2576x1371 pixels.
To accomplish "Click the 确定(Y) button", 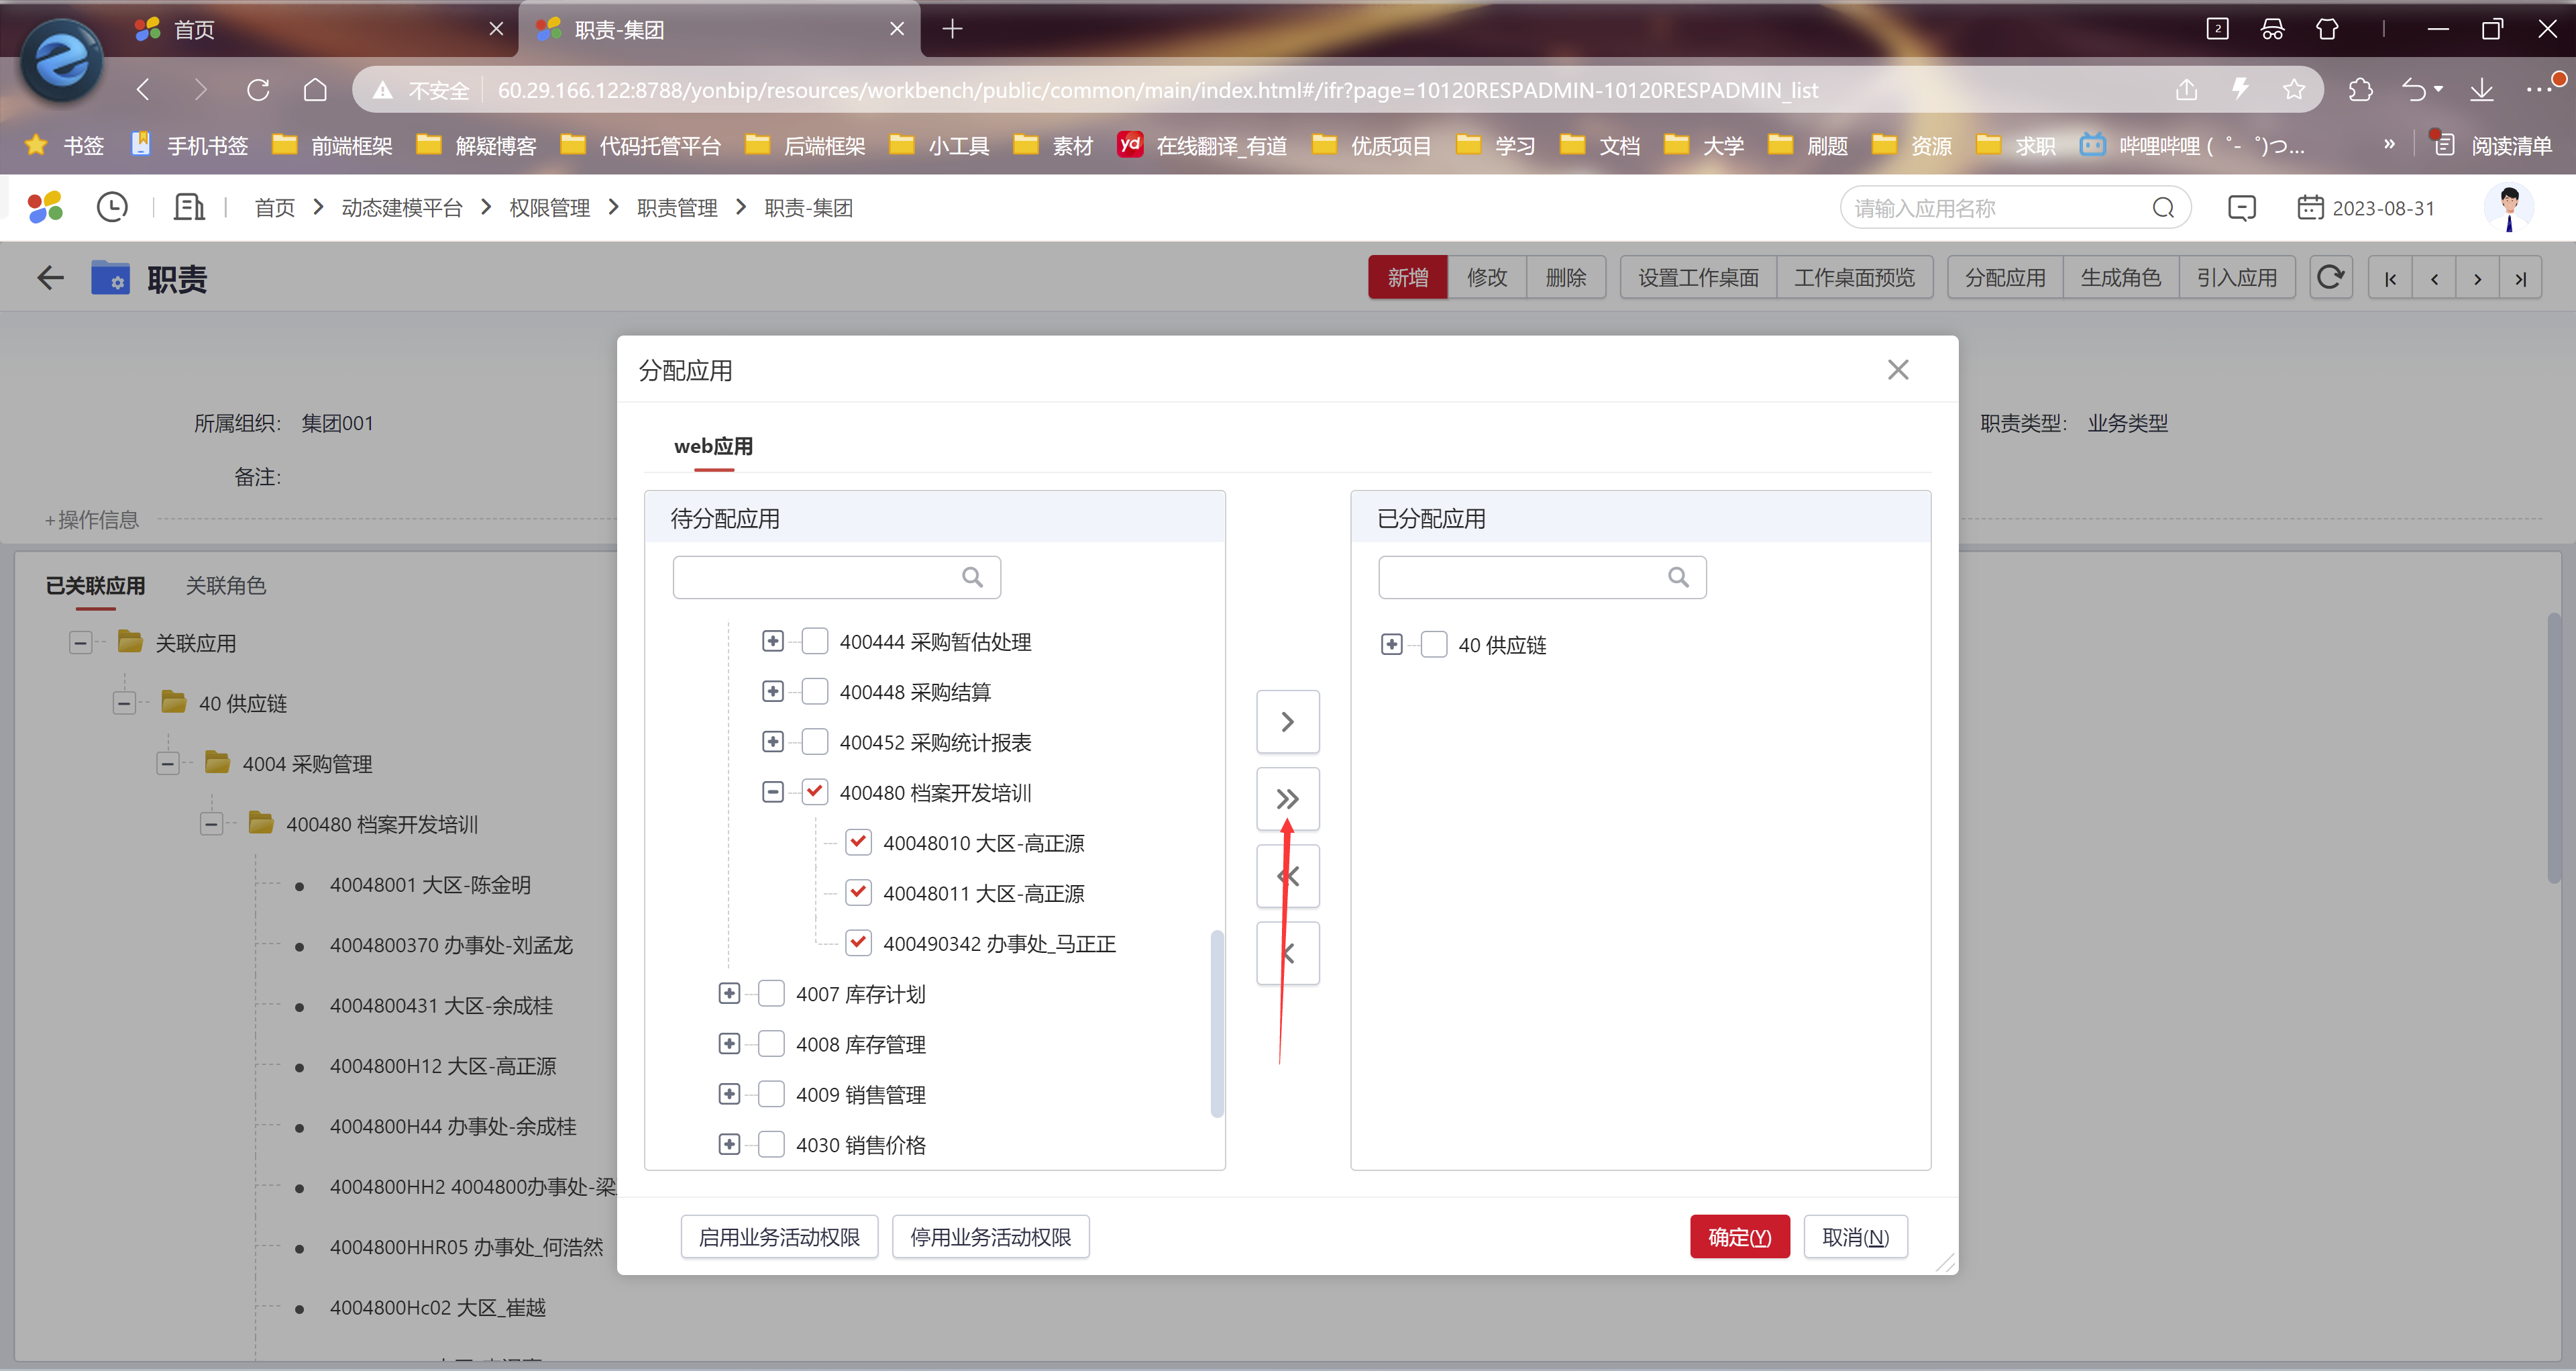I will 1739,1237.
